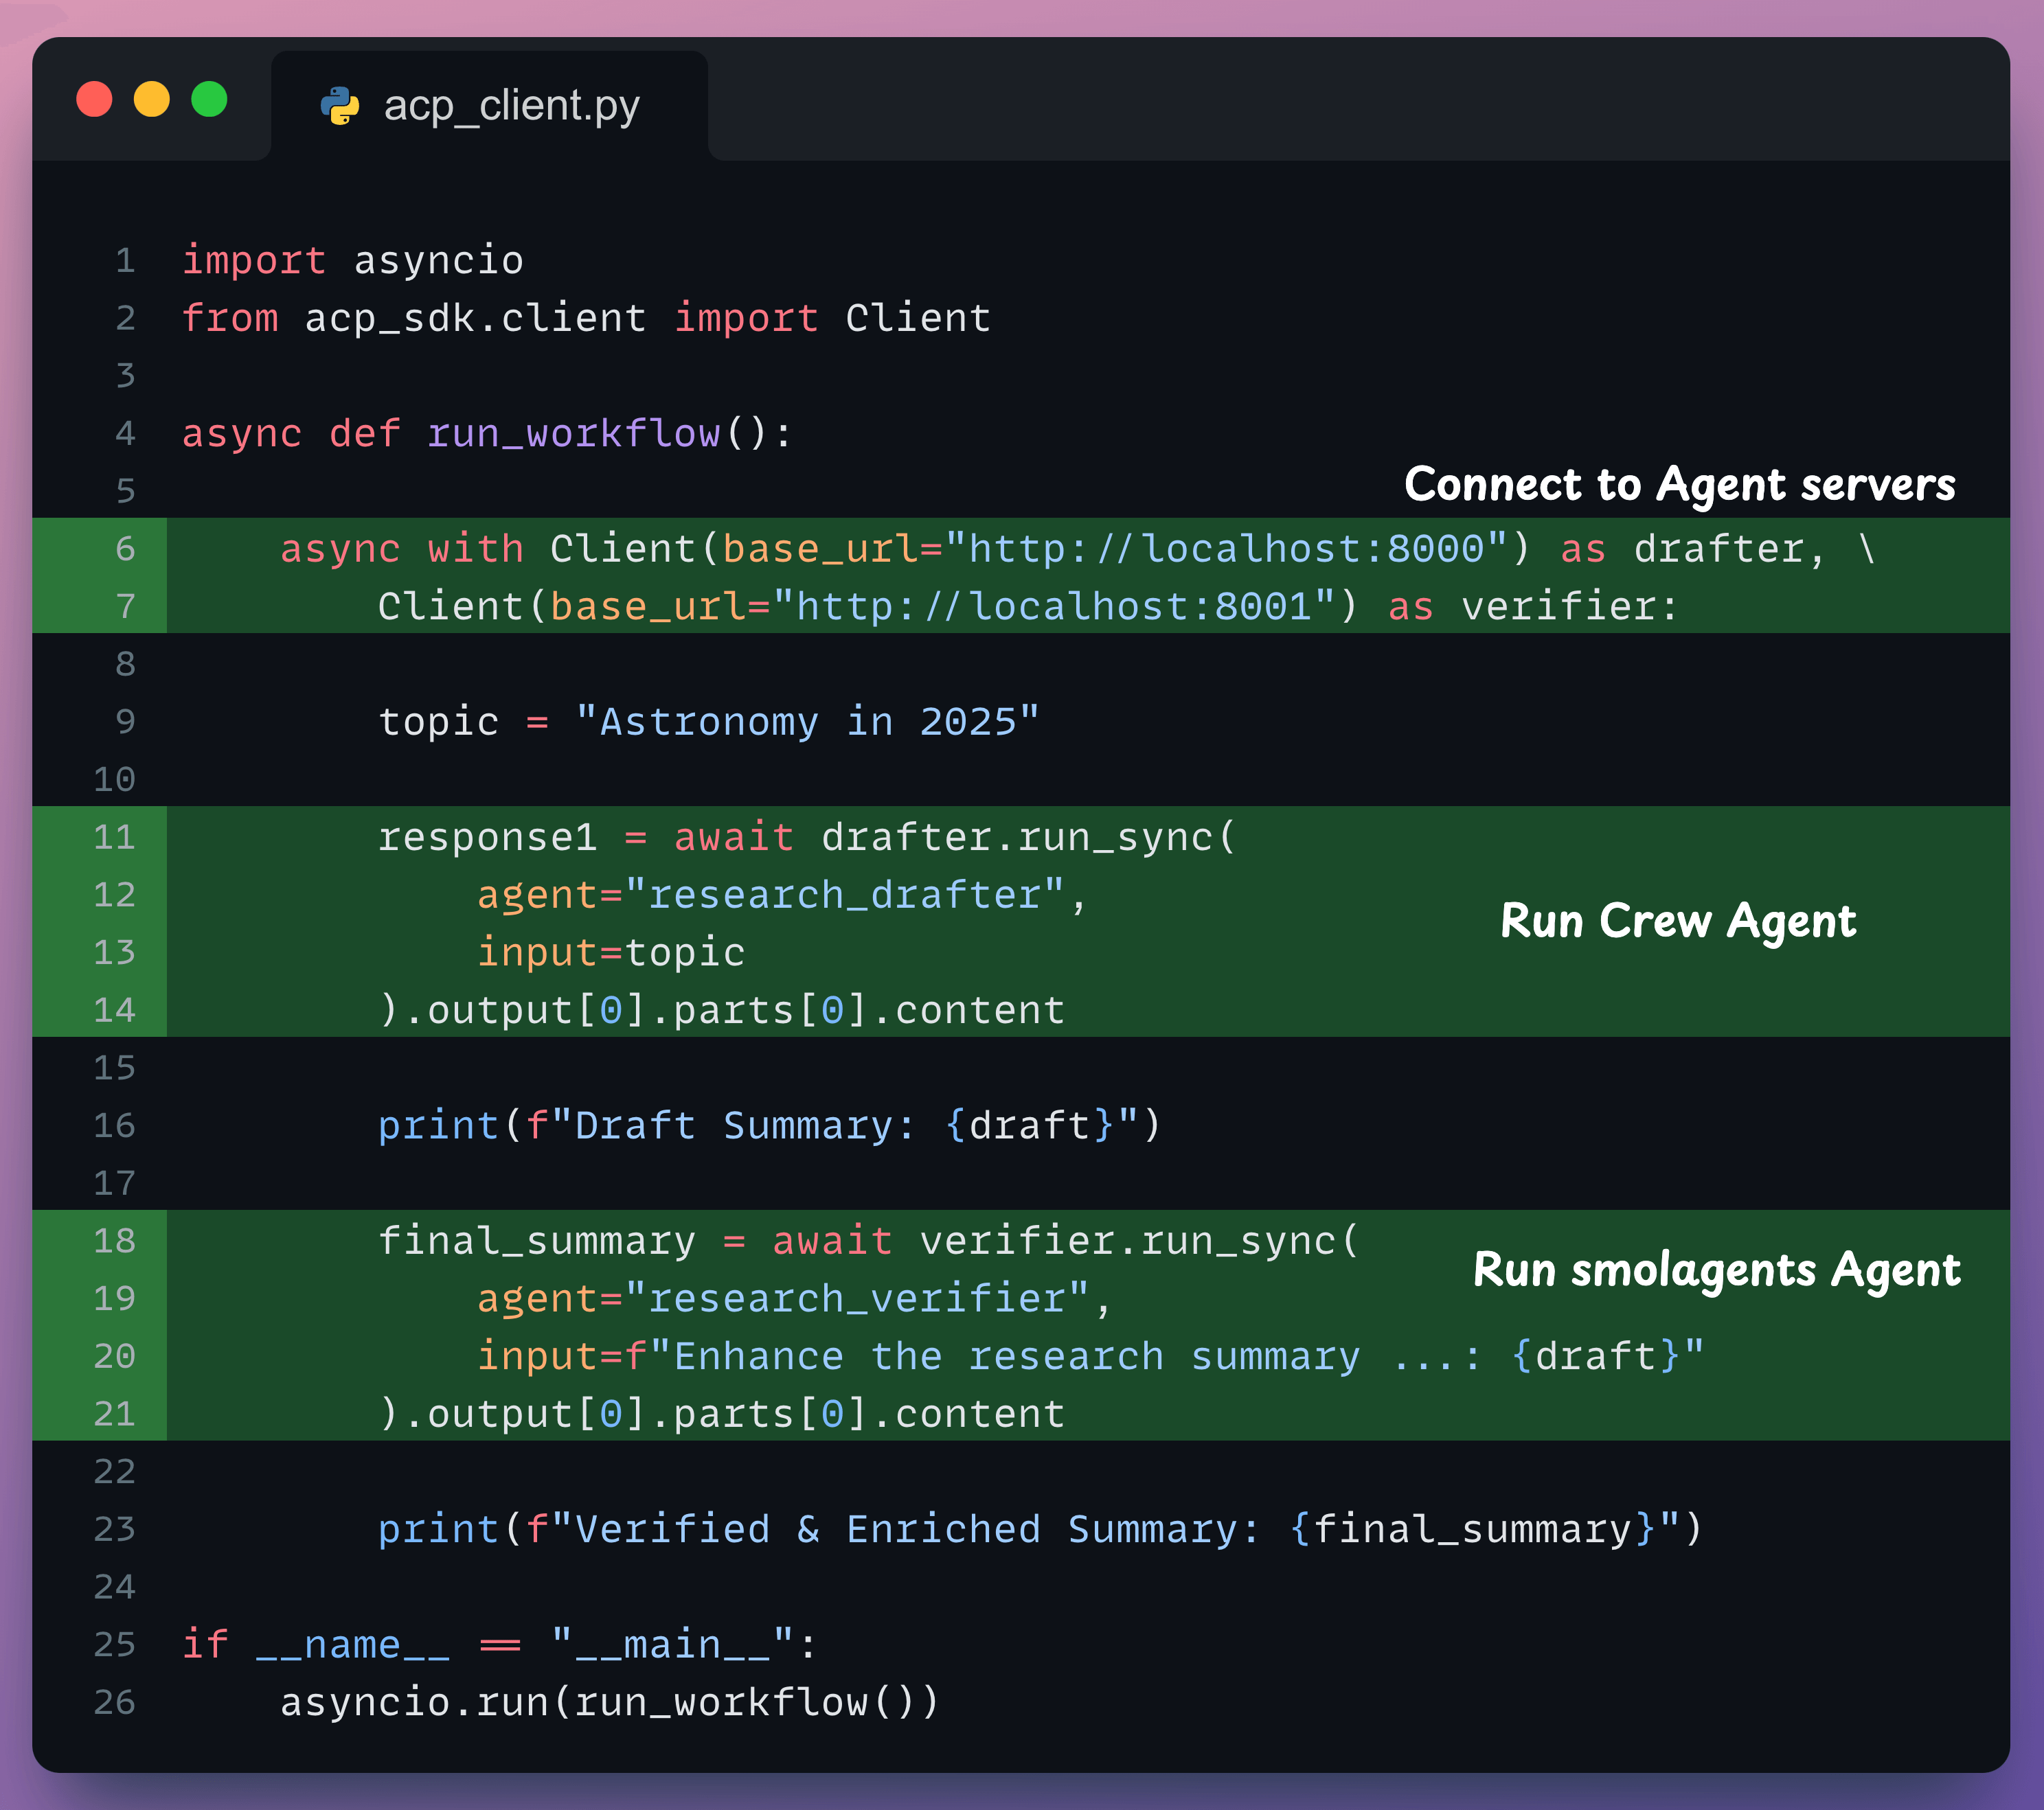Click the "Astronomy in 2025" string
The width and height of the screenshot is (2044, 1810).
807,722
